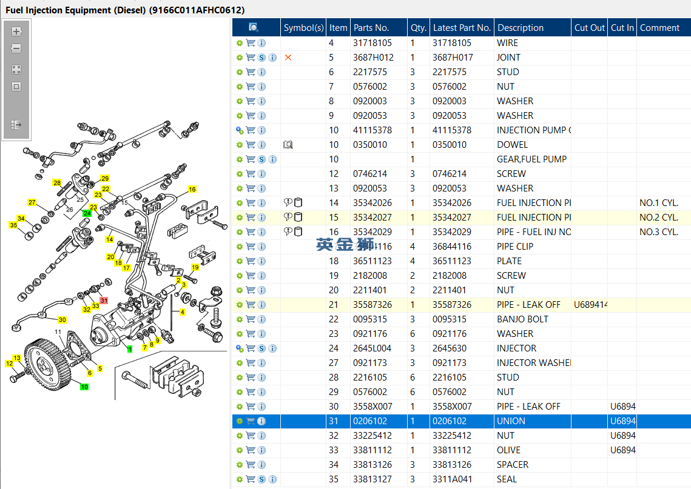
Task: Click supersession S icon for JOINT row
Action: pyautogui.click(x=261, y=58)
